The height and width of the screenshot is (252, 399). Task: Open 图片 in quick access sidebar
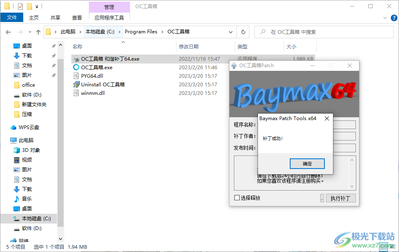click(x=27, y=75)
